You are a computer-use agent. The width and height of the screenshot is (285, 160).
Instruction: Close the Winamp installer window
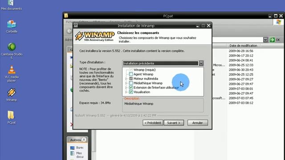(x=208, y=26)
